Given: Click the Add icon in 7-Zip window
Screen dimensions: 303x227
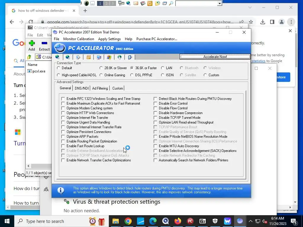Looking at the screenshot, I should tap(32, 46).
